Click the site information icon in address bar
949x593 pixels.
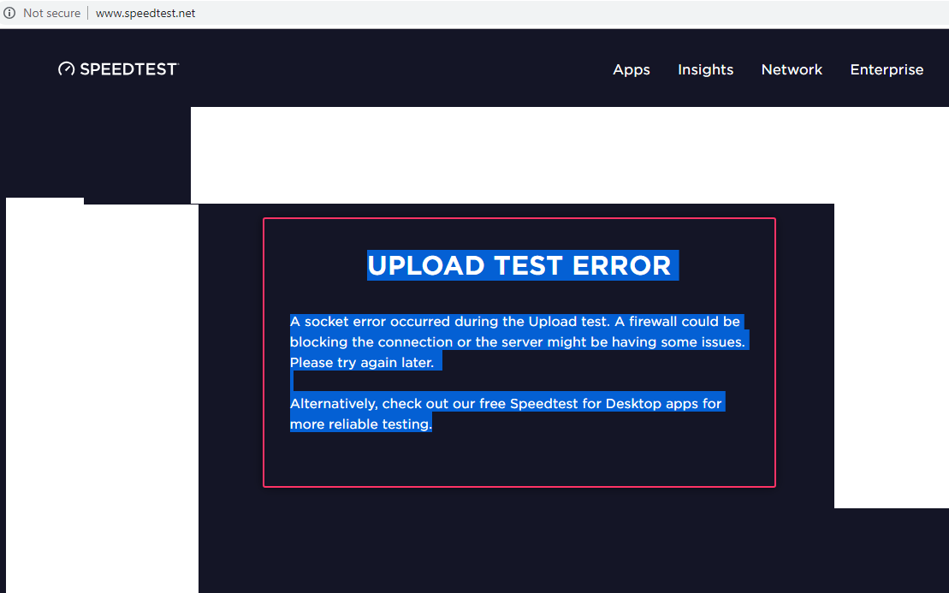point(10,13)
